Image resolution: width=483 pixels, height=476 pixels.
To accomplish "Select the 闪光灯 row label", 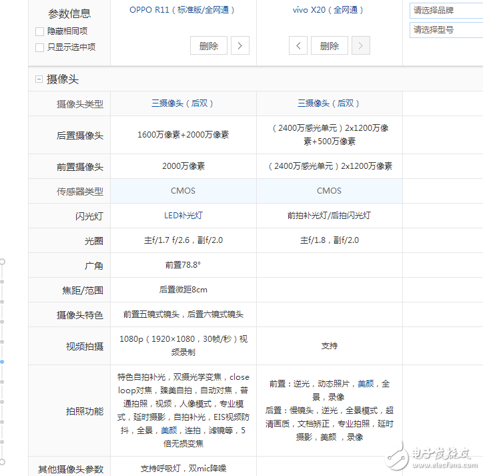I will point(89,216).
